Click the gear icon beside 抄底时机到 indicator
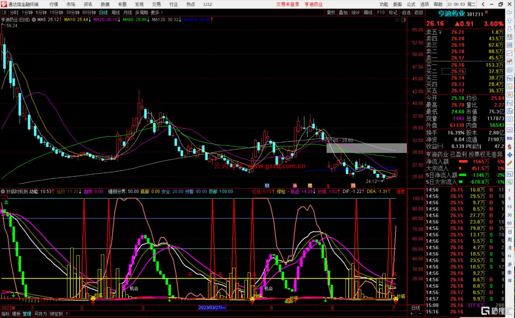This screenshot has height=318, width=515. [3, 191]
